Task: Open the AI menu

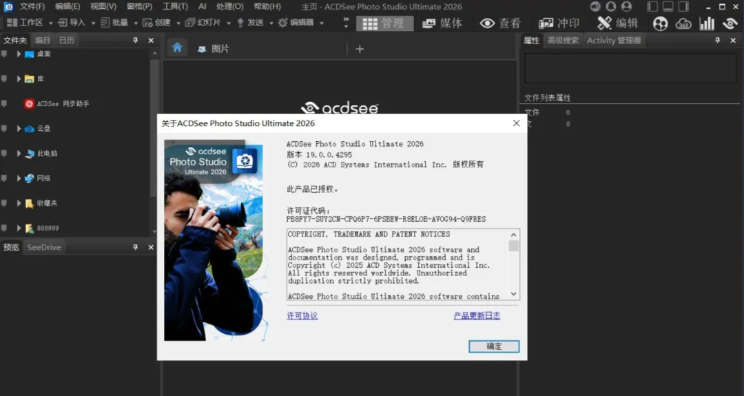Action: coord(203,7)
